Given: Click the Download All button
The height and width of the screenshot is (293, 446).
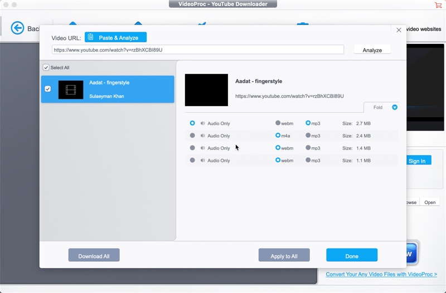Looking at the screenshot, I should pyautogui.click(x=94, y=255).
